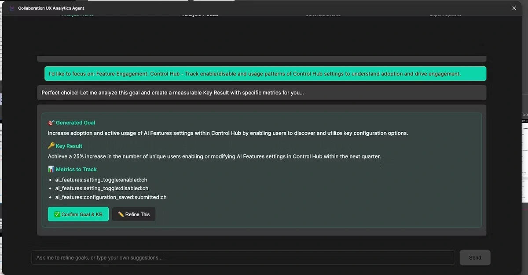Click the target emoji beside Generated Goal
Image resolution: width=528 pixels, height=275 pixels.
[x=51, y=123]
